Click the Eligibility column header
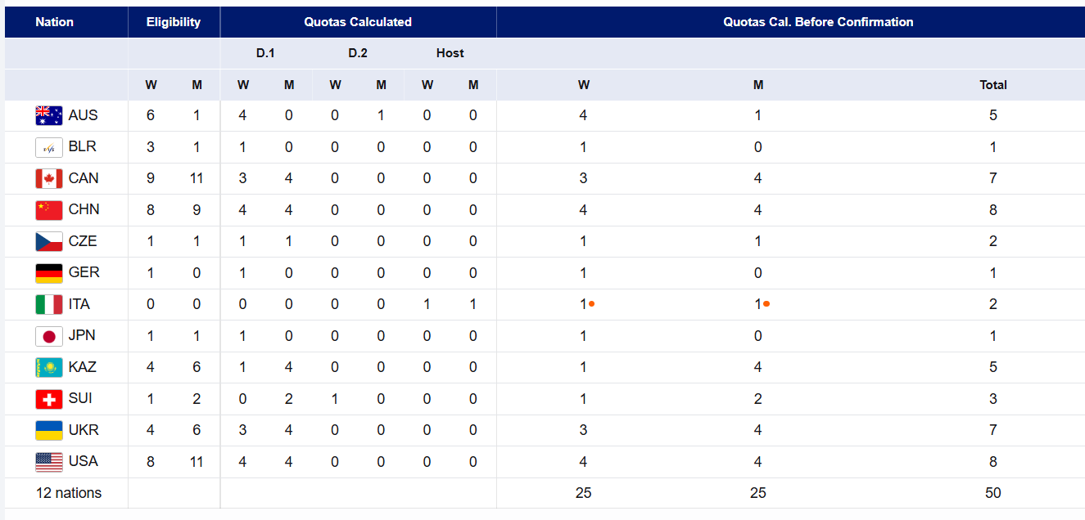The width and height of the screenshot is (1085, 520). pos(174,22)
